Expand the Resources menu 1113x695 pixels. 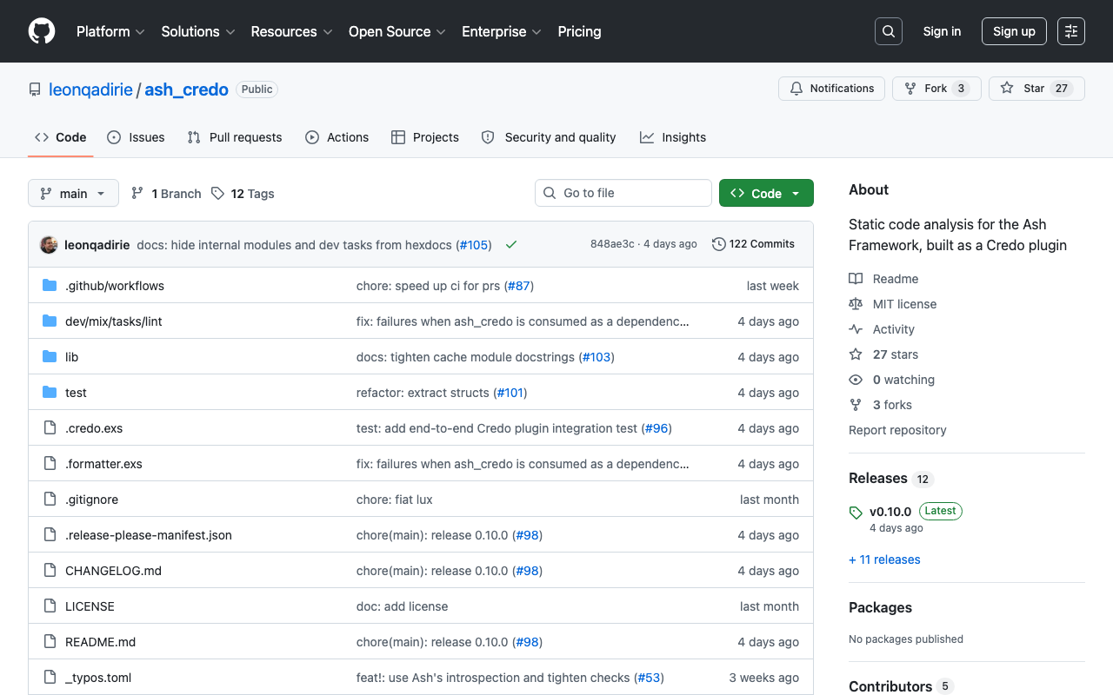[x=291, y=31]
